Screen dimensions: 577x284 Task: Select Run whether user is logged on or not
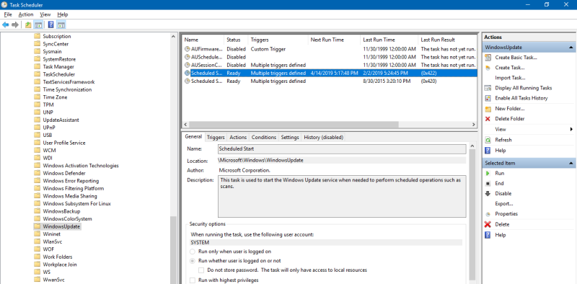(193, 261)
